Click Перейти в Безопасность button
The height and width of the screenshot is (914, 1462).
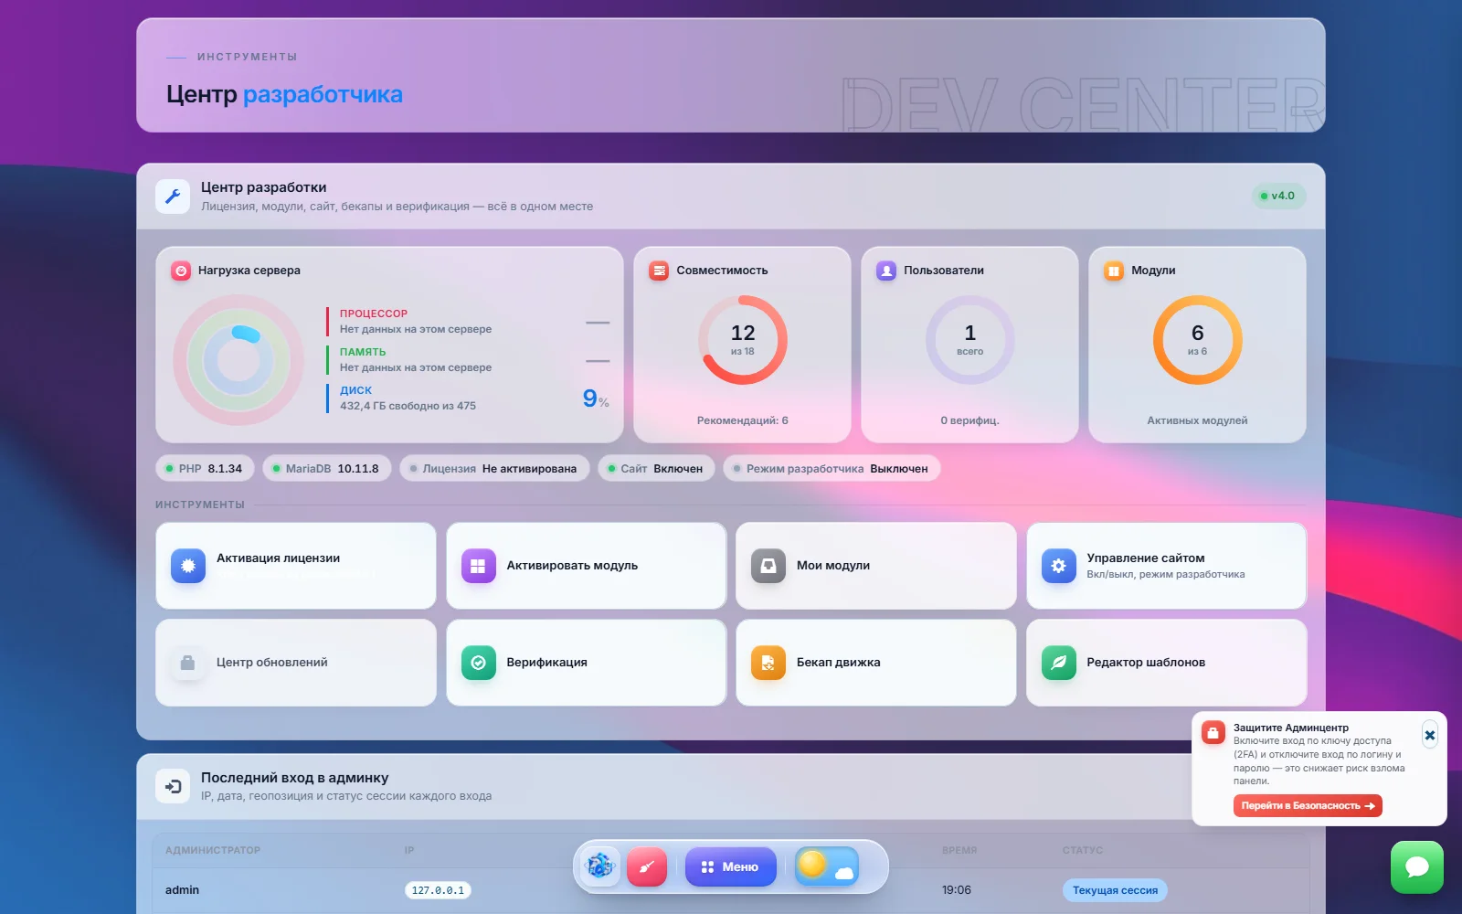click(x=1308, y=805)
